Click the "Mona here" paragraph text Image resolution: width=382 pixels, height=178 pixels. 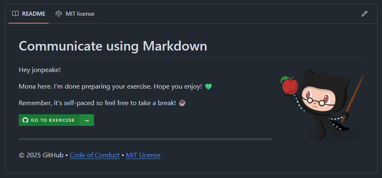111,87
